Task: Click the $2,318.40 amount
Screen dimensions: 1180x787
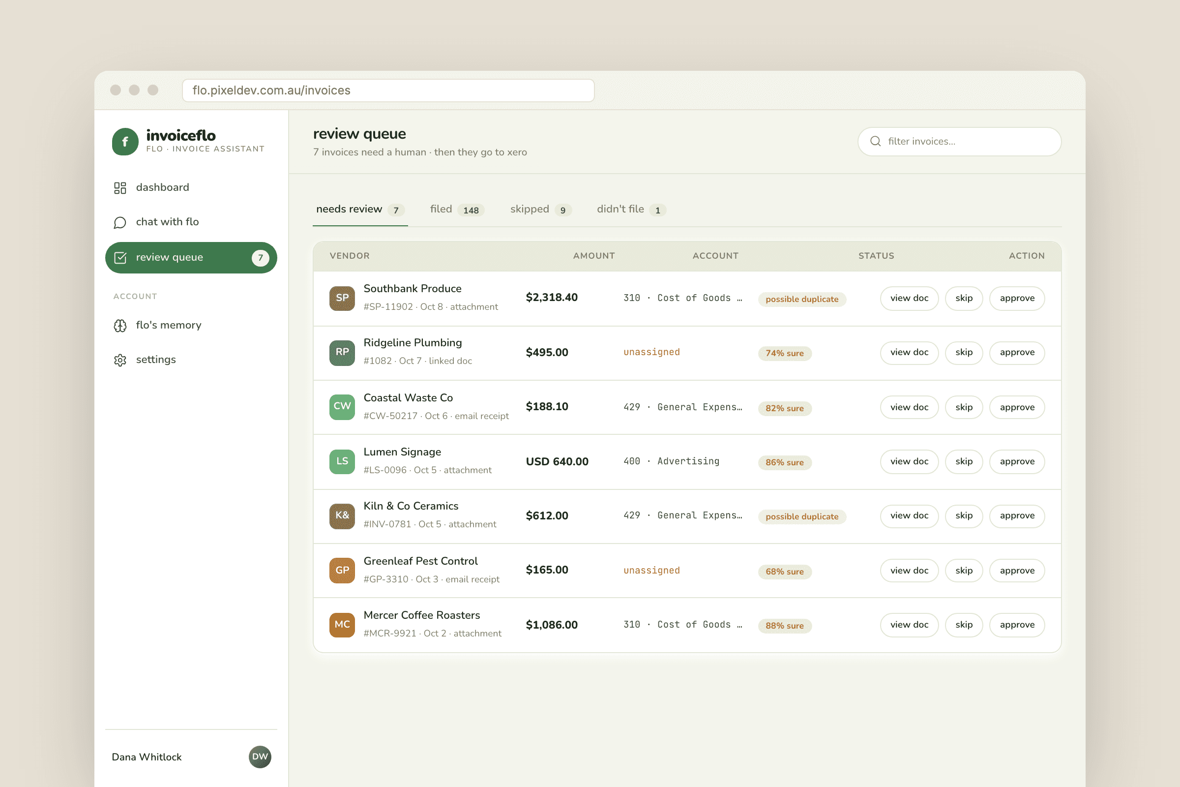Action: click(x=551, y=298)
